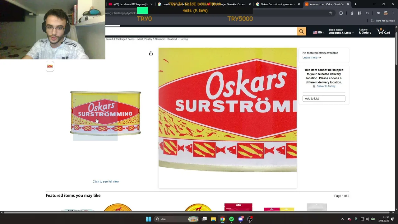
Task: Click the trash can extension icon
Action: coord(352,13)
